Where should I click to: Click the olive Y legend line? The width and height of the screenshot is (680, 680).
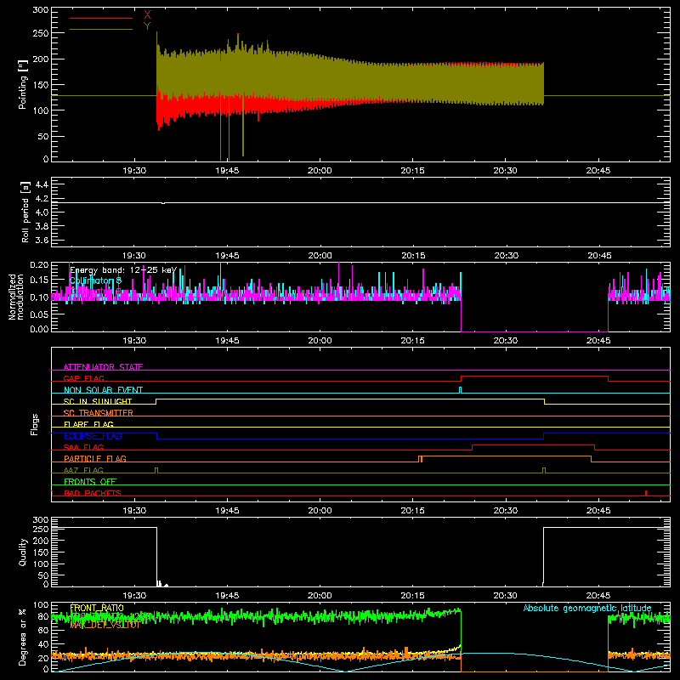click(101, 30)
